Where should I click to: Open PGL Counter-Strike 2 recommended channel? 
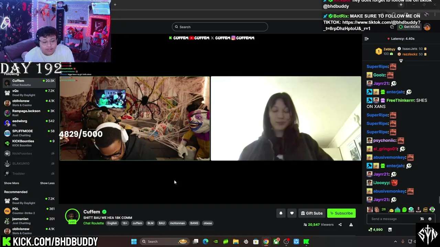point(29,211)
